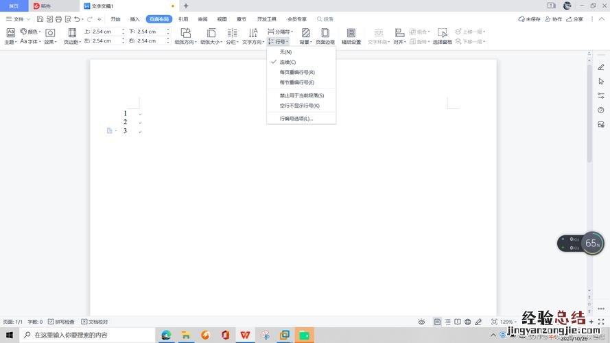Open 纸张大小 paper size tool
Screen dimensions: 610x343
211,33
